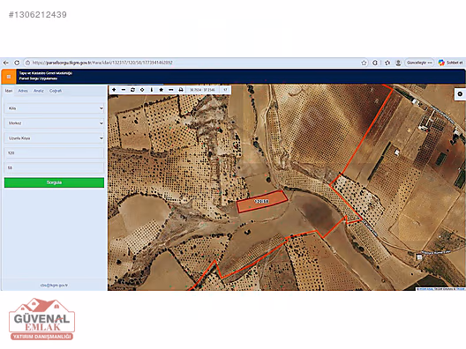Click the zoom level 17 indicator
466x349 pixels.
[225, 90]
